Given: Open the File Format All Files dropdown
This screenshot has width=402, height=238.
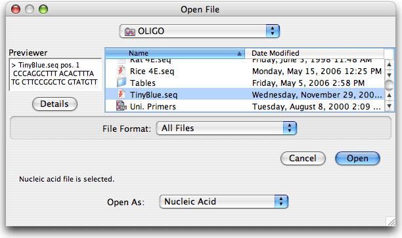Looking at the screenshot, I should 226,128.
